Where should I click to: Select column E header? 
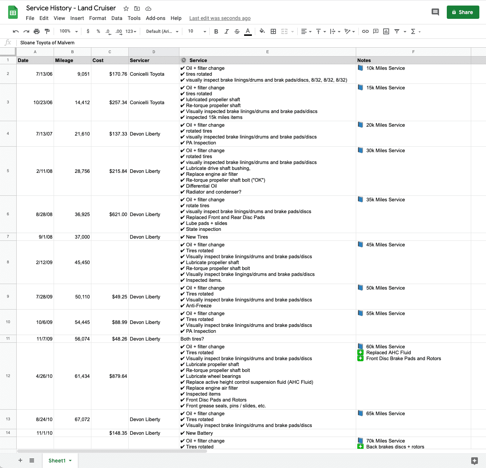(x=267, y=52)
